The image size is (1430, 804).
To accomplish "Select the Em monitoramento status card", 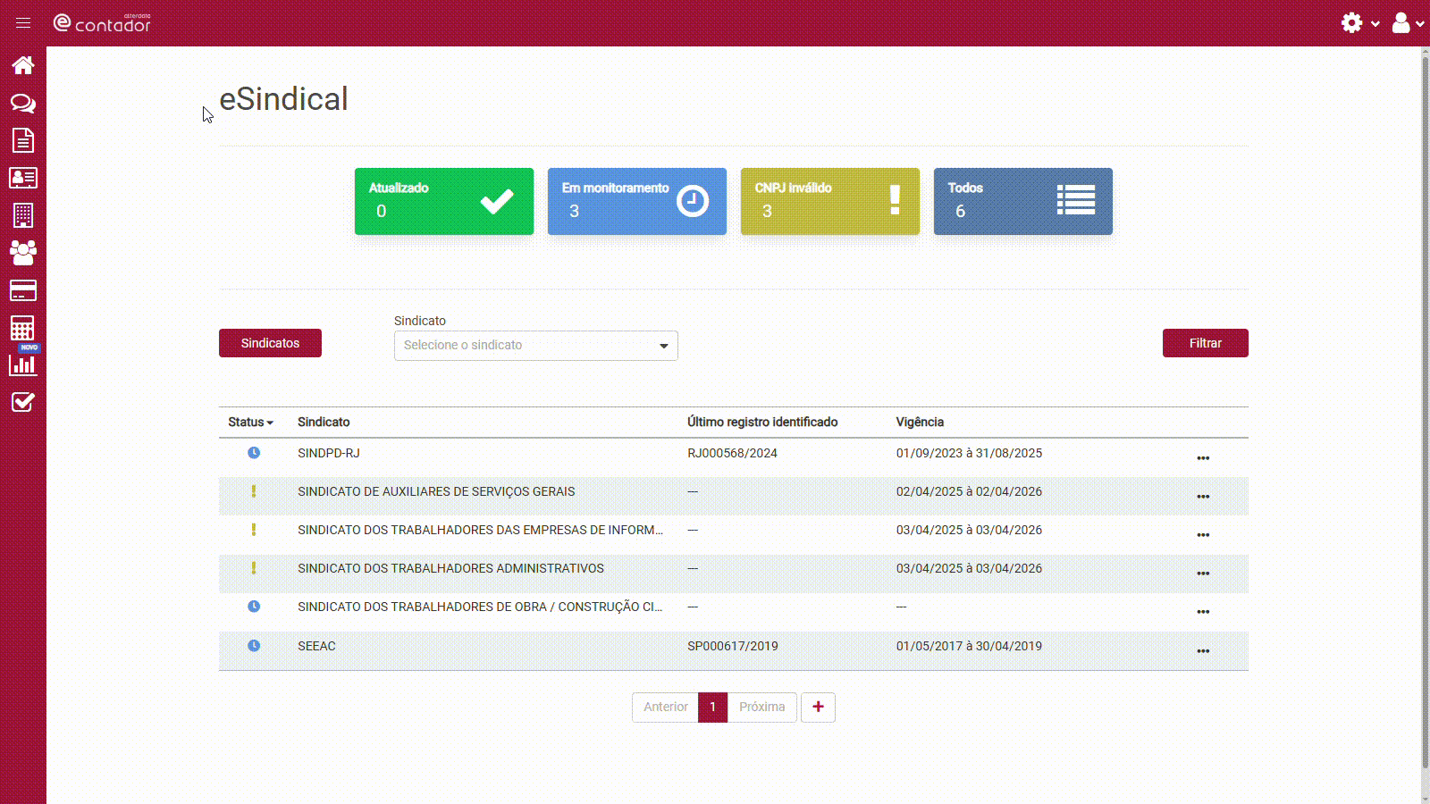I will 636,201.
